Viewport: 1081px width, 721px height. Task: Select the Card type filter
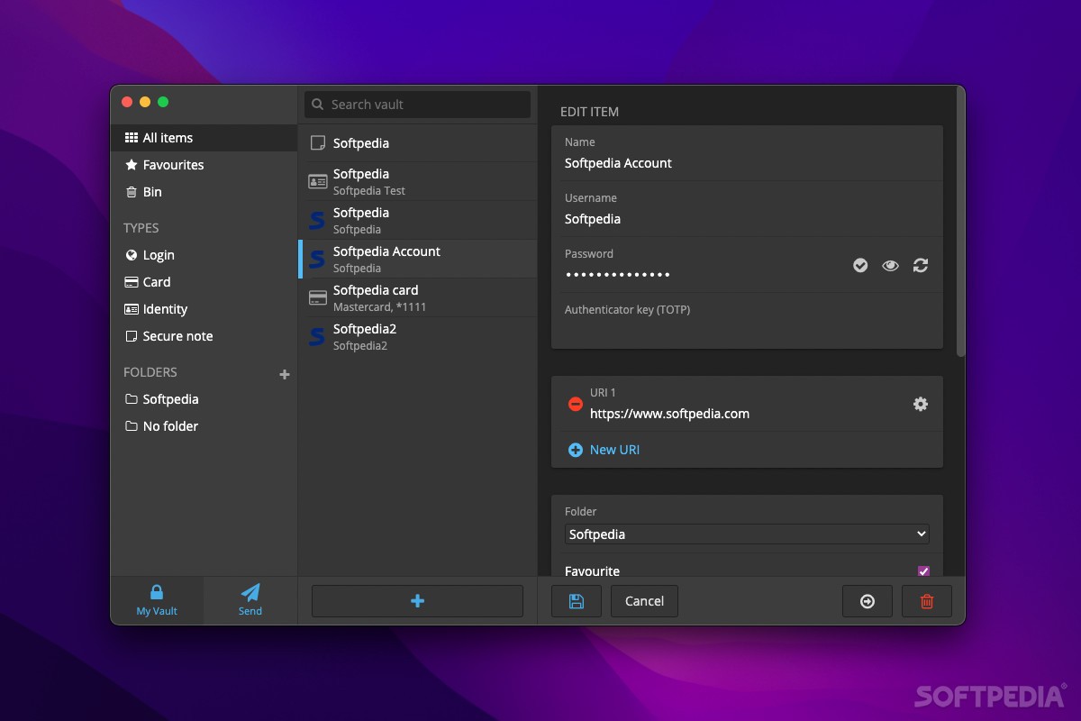pos(157,282)
